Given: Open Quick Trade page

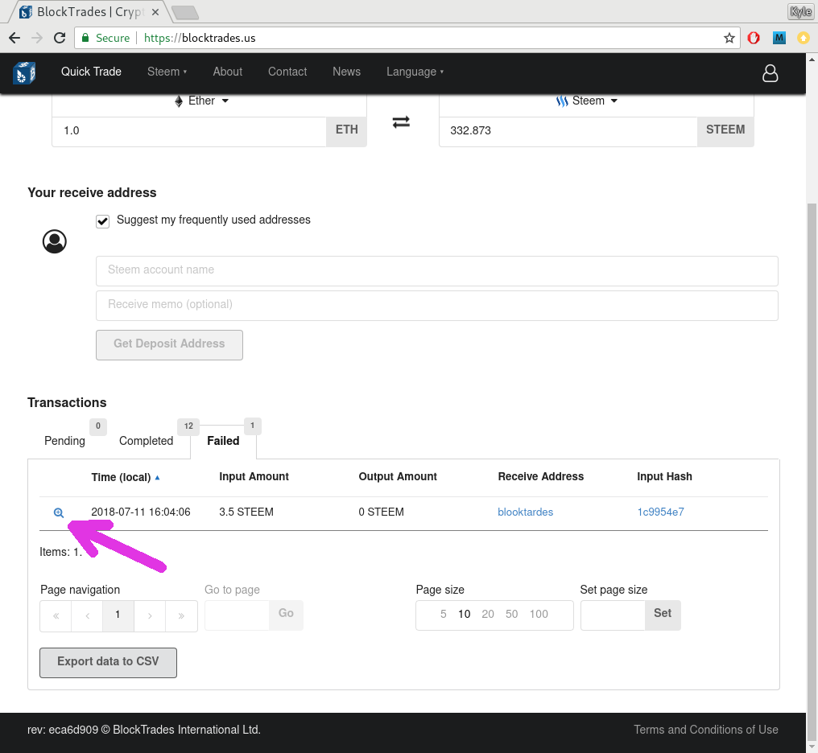Looking at the screenshot, I should (x=91, y=72).
